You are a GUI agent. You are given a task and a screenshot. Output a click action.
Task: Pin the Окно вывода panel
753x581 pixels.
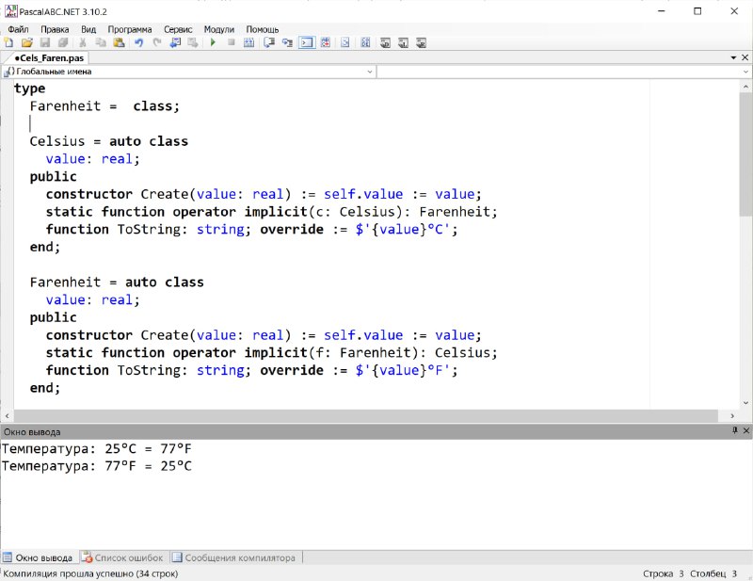(x=735, y=430)
